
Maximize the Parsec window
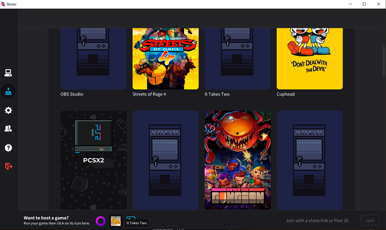coord(364,4)
